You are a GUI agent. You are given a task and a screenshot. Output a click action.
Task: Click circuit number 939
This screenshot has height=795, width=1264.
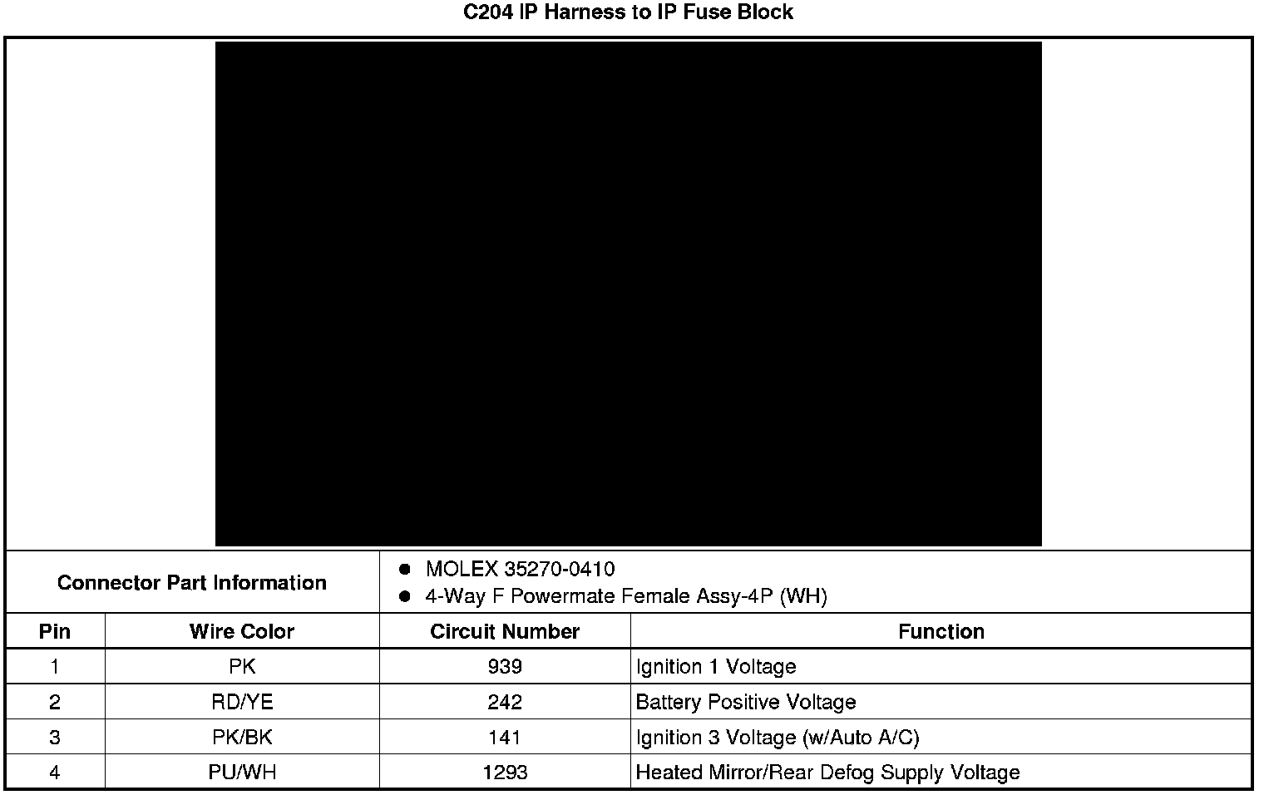coord(505,667)
